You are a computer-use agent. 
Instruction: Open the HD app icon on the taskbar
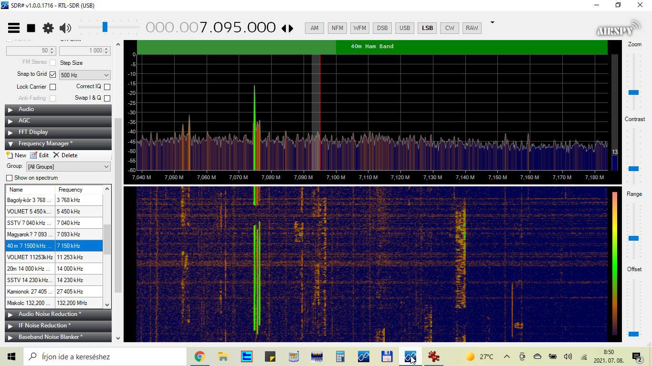317,356
